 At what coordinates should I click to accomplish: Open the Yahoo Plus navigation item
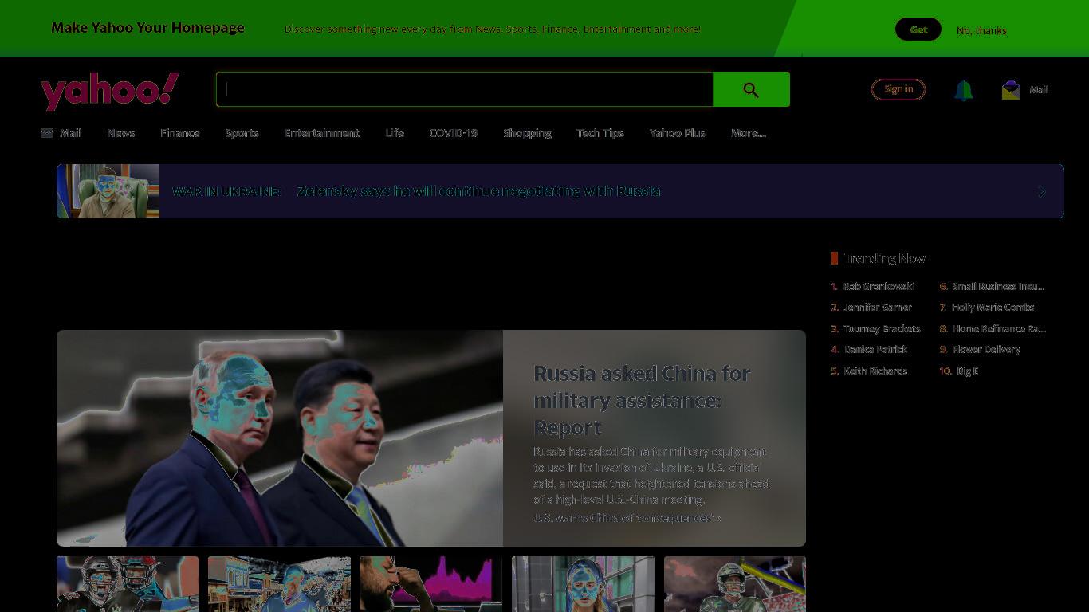(678, 133)
